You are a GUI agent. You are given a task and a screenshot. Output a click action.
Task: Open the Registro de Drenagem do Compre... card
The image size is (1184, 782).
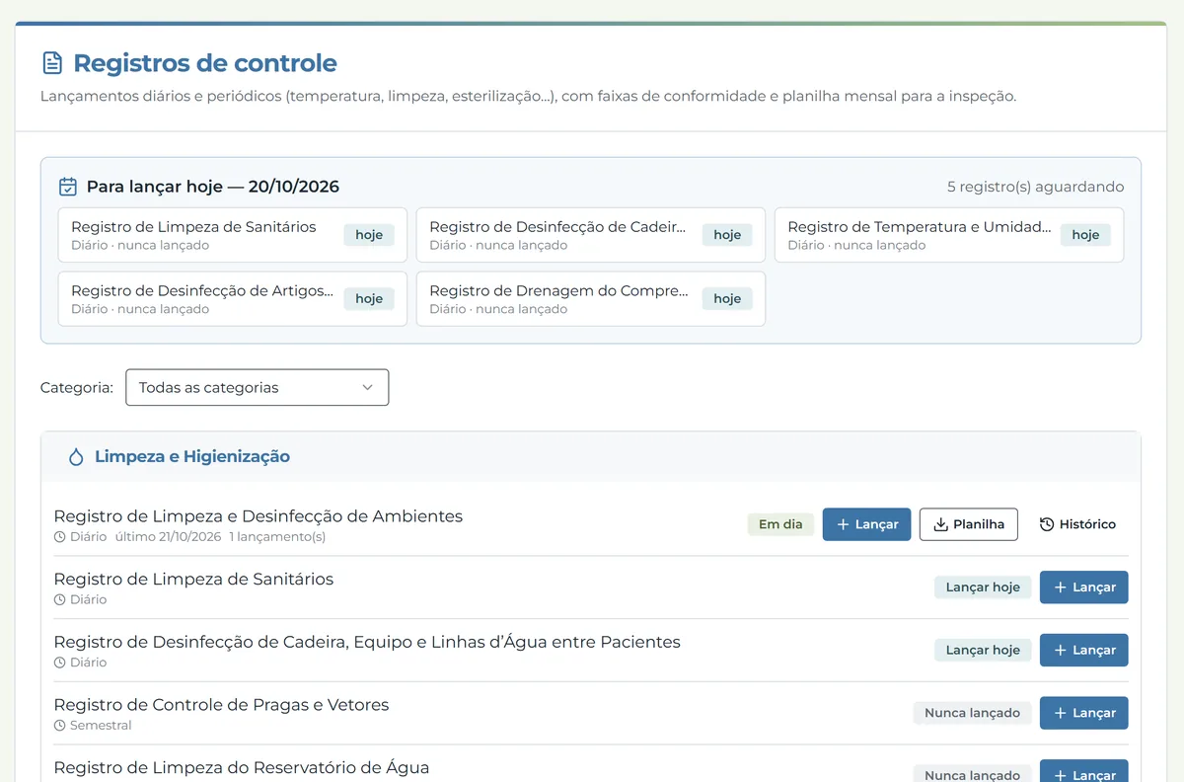(591, 298)
